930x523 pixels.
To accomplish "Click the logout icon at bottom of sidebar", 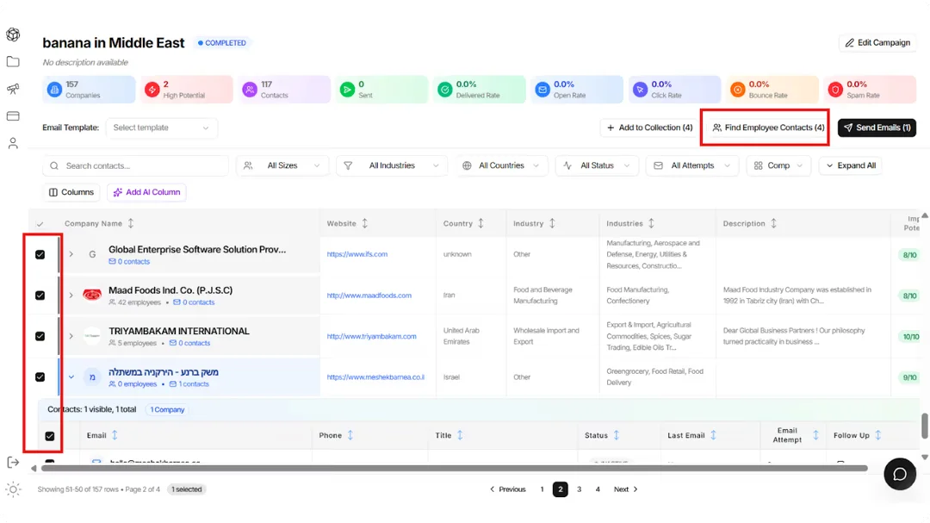I will click(13, 462).
